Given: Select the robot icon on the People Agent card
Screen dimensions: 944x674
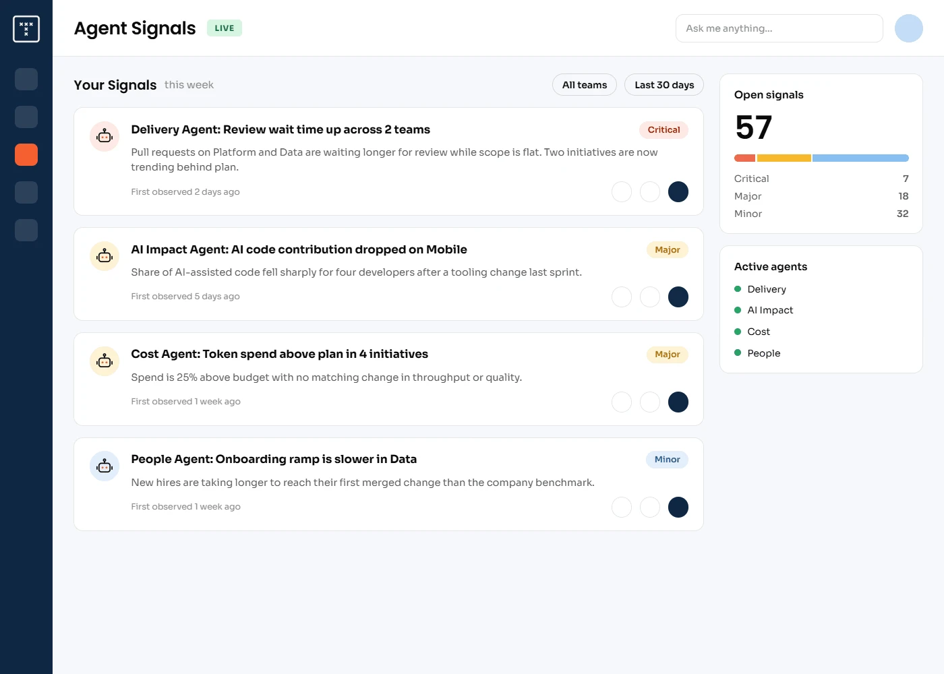Looking at the screenshot, I should tap(105, 466).
